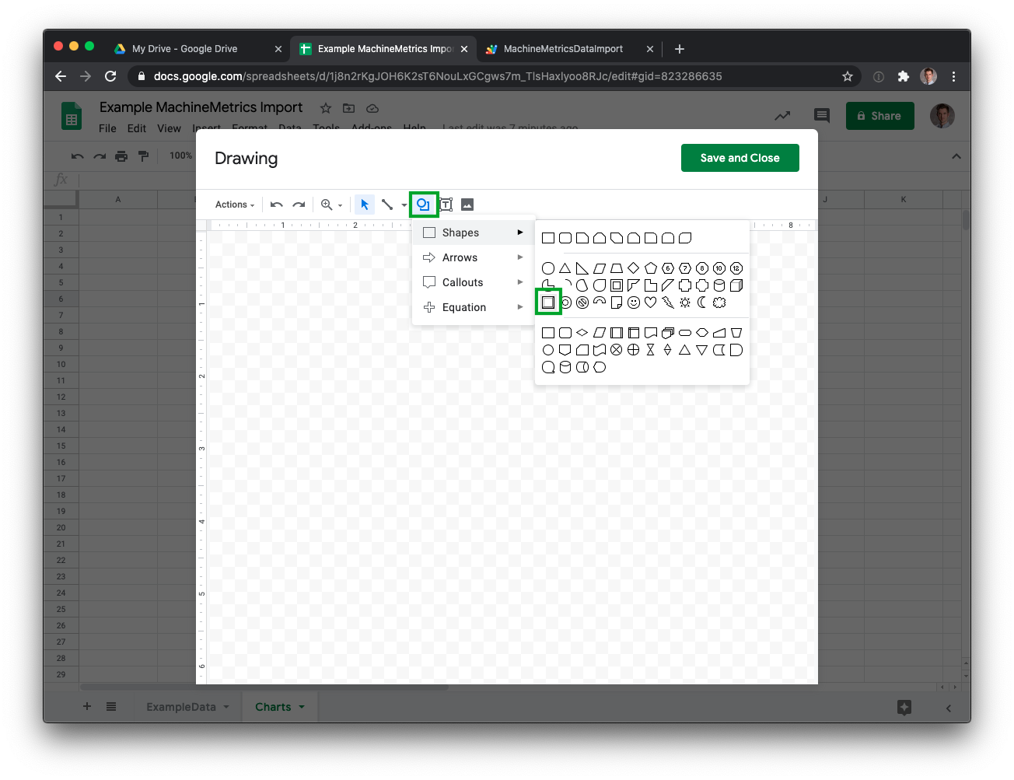This screenshot has height=780, width=1014.
Task: Open the File menu in Sheets
Action: coord(107,128)
